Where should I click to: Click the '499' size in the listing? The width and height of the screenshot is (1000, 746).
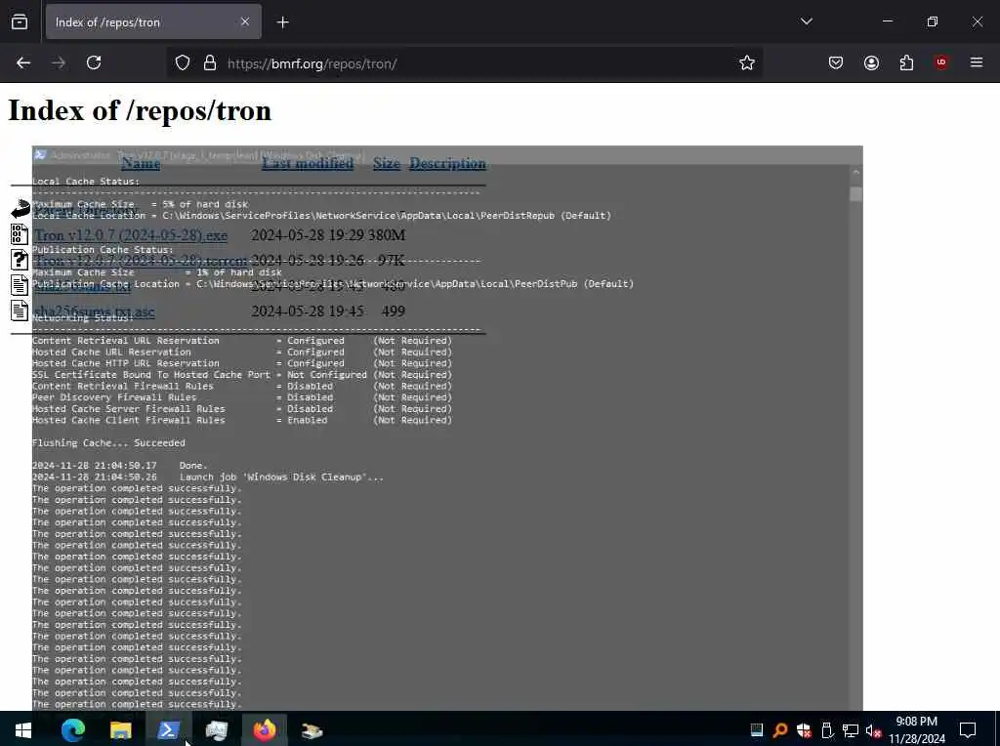pos(394,311)
